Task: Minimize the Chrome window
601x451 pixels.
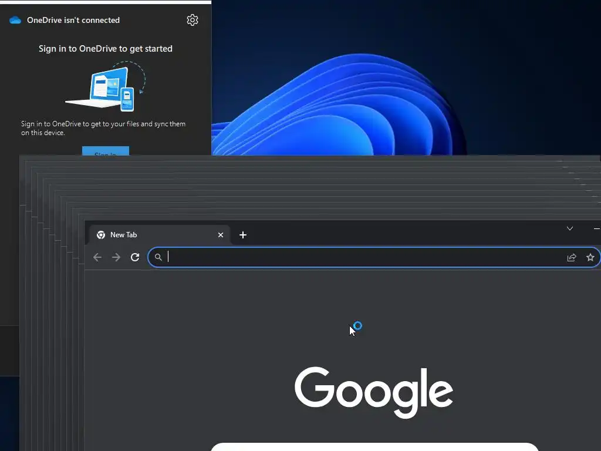Action: 596,228
